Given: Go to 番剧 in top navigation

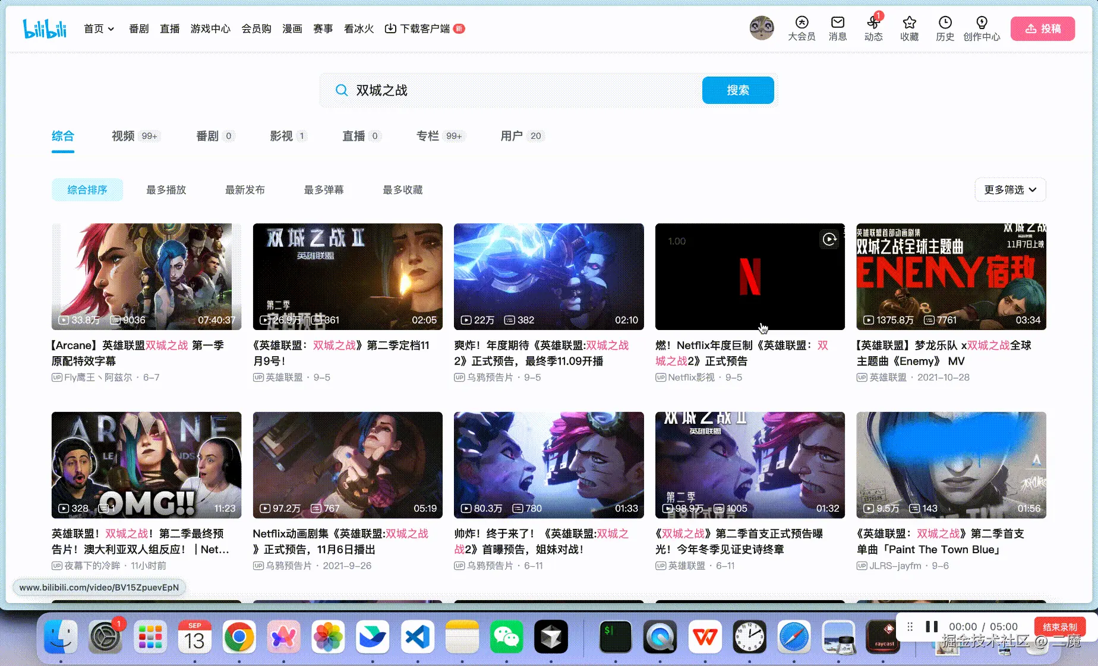Looking at the screenshot, I should point(138,28).
